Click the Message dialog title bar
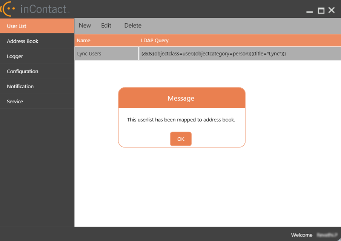Viewport: 341px width, 241px height. [x=182, y=98]
